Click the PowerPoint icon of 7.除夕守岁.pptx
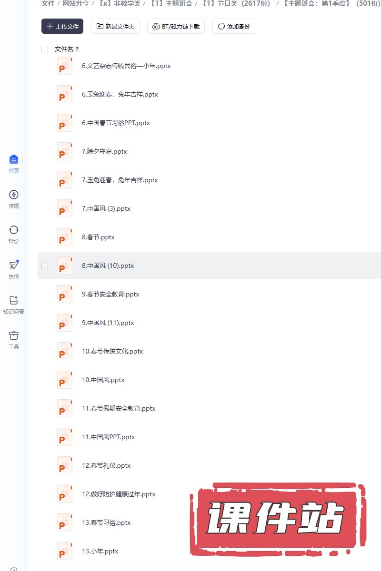 [64, 151]
